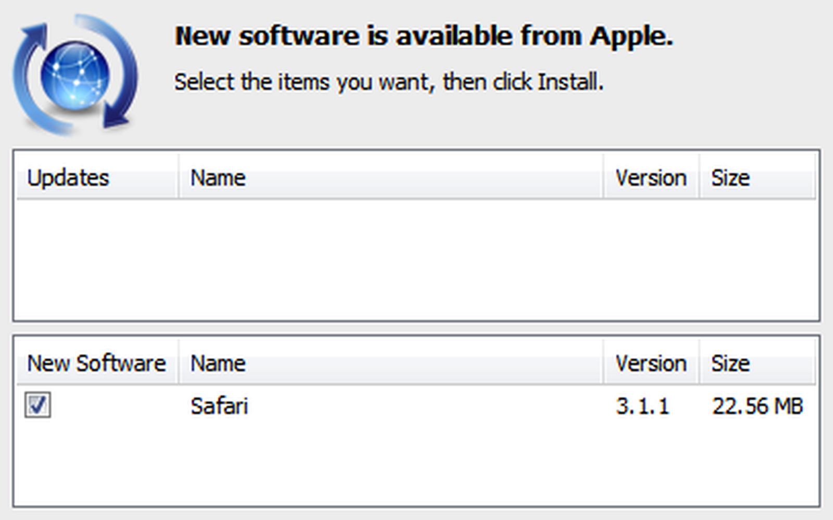Click the Updates column header

click(x=68, y=178)
